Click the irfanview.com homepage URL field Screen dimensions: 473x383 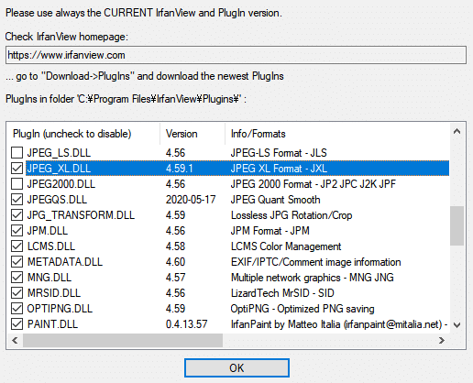coord(236,55)
